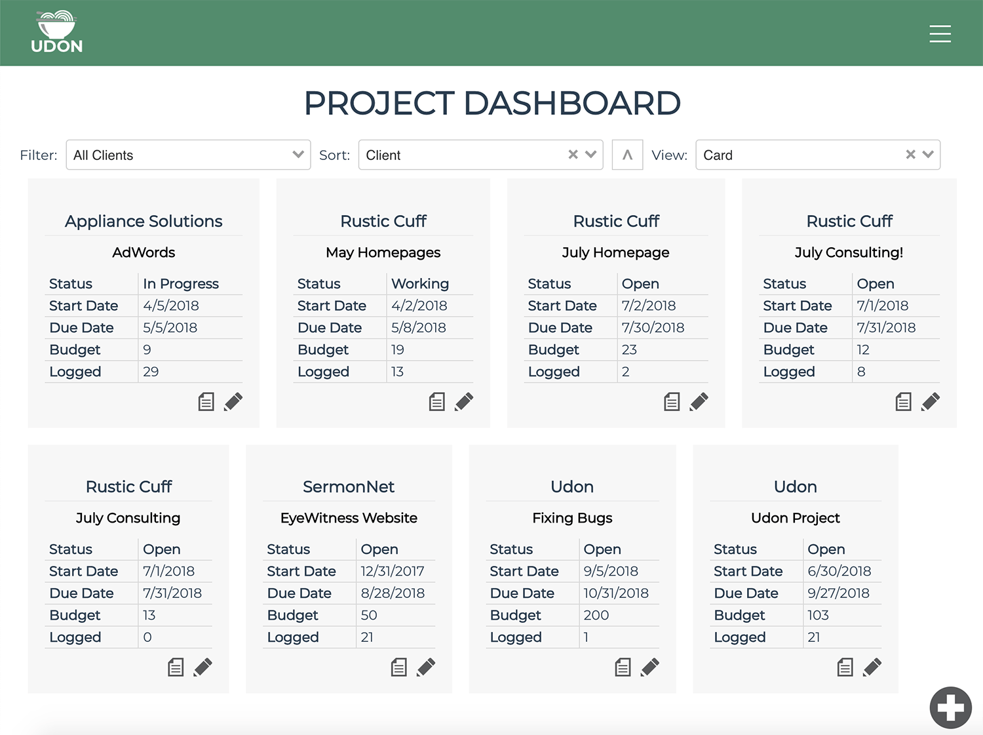Viewport: 983px width, 735px height.
Task: Edit EyeWitness Website project with pencil icon
Action: (x=426, y=667)
